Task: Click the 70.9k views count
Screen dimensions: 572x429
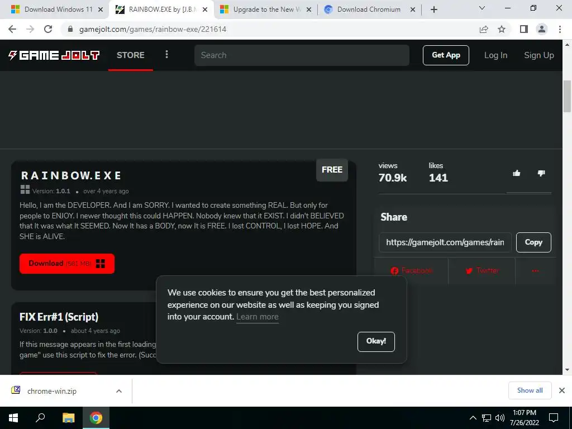Action: pyautogui.click(x=393, y=178)
